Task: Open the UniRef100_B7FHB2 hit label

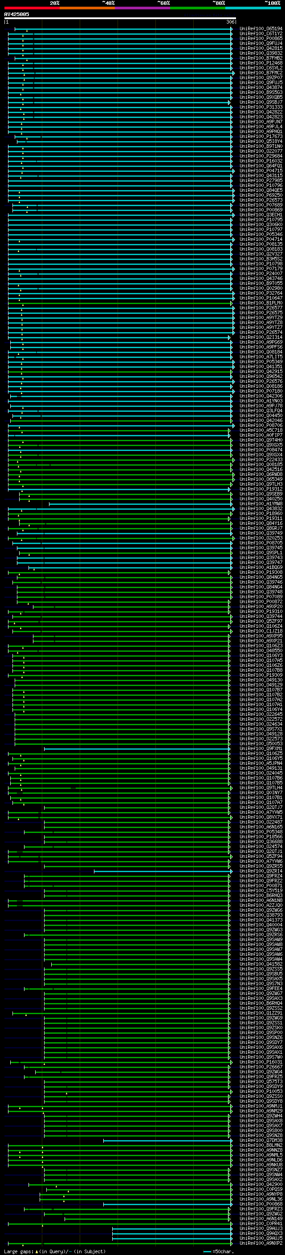Action: (261, 58)
